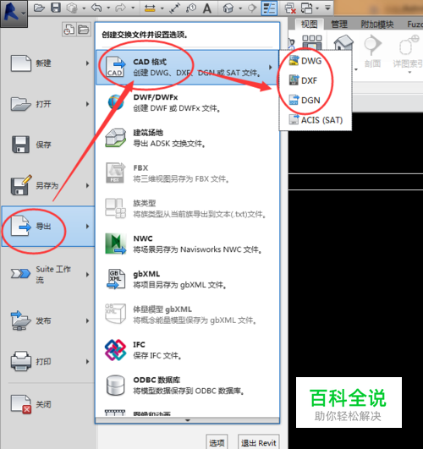Choose 建筑场地 ADSK export option

click(x=187, y=138)
